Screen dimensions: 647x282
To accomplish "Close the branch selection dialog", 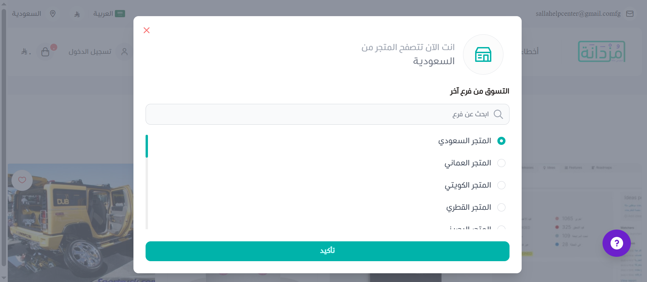I will click(x=146, y=30).
